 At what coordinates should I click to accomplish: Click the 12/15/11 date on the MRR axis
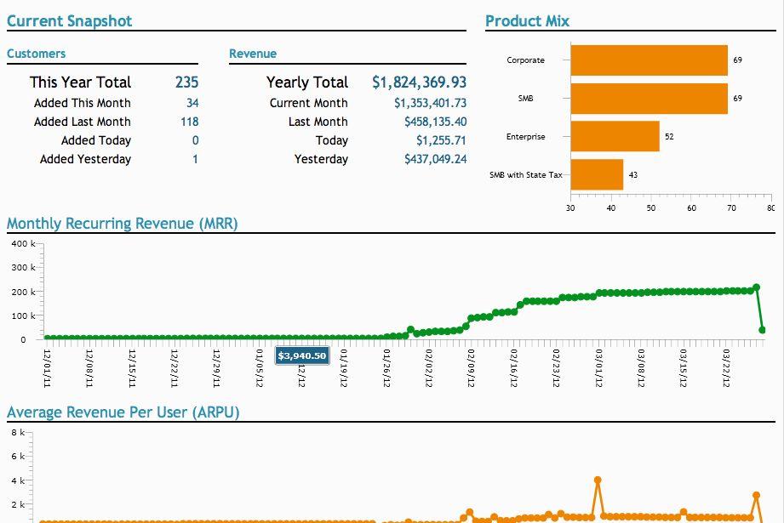click(132, 368)
